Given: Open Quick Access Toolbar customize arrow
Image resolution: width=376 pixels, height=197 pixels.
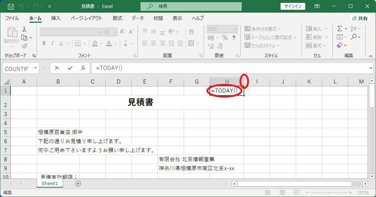Looking at the screenshot, I should tap(49, 7).
